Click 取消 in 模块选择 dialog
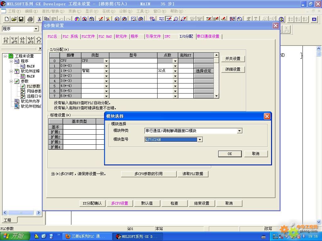The height and width of the screenshot is (241, 322). click(x=256, y=154)
